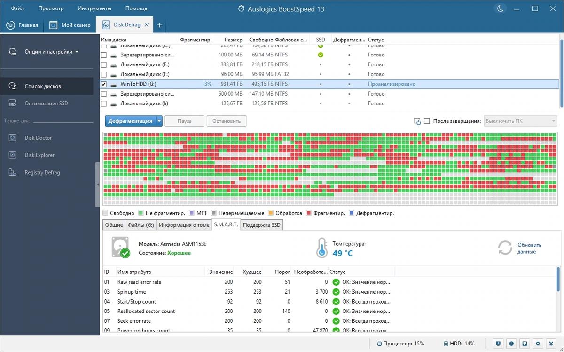The image size is (564, 352).
Task: Open the Помощь menu
Action: click(136, 8)
